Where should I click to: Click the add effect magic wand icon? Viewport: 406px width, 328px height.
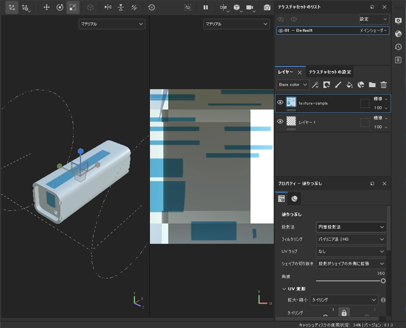(x=315, y=85)
